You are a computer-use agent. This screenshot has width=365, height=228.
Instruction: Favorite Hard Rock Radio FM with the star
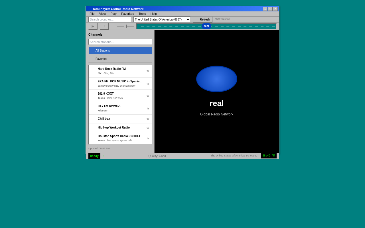(148, 71)
